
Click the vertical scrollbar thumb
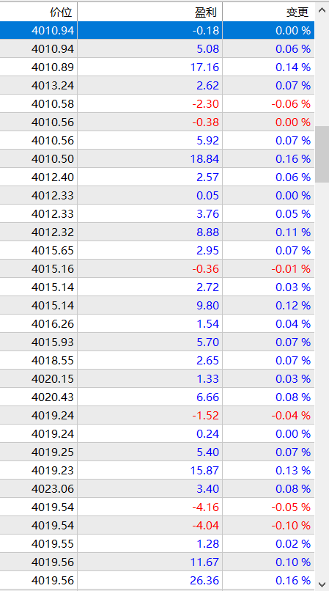point(322,154)
